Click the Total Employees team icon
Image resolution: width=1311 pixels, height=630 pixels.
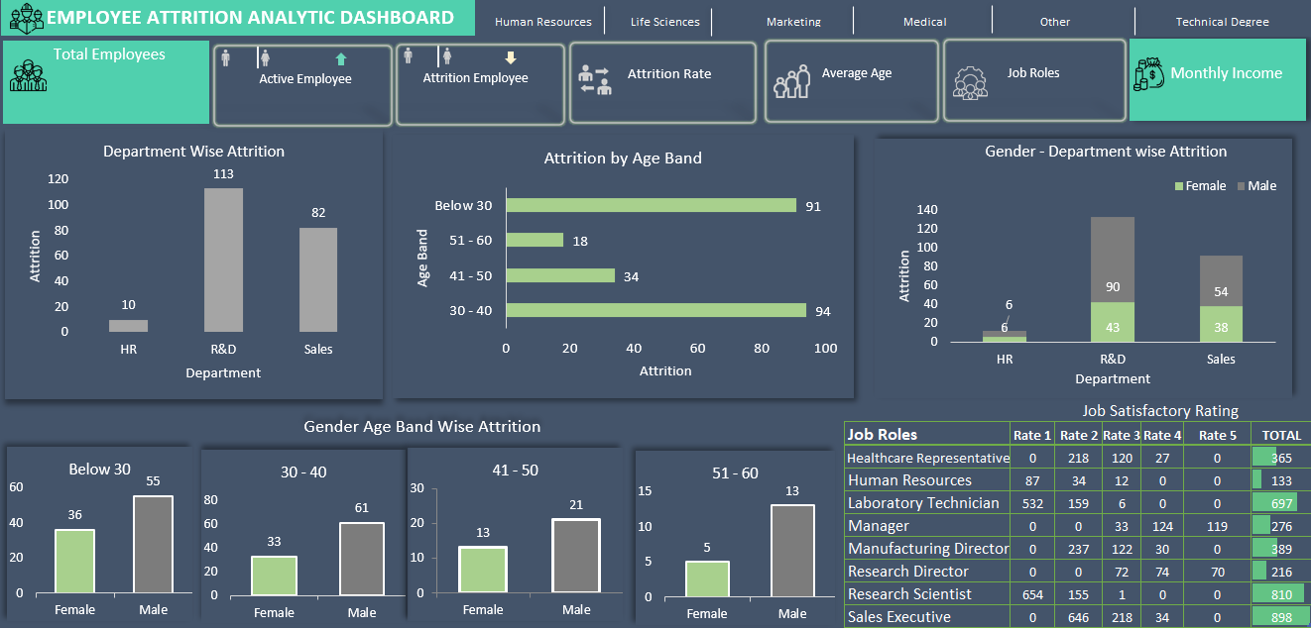[x=29, y=75]
